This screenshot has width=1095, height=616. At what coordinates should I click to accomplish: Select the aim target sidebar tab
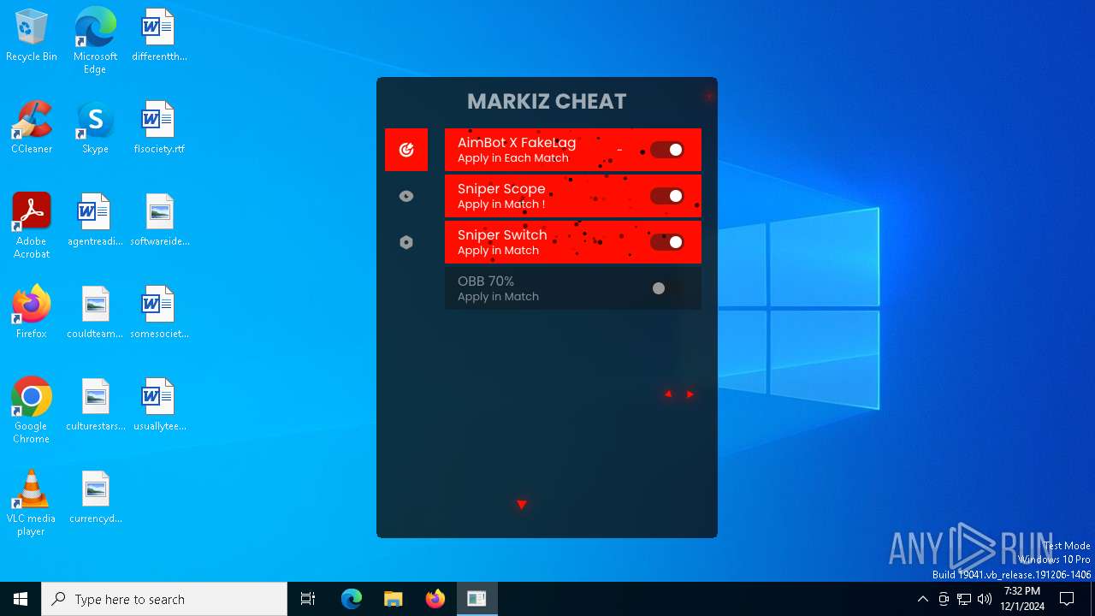pos(406,150)
